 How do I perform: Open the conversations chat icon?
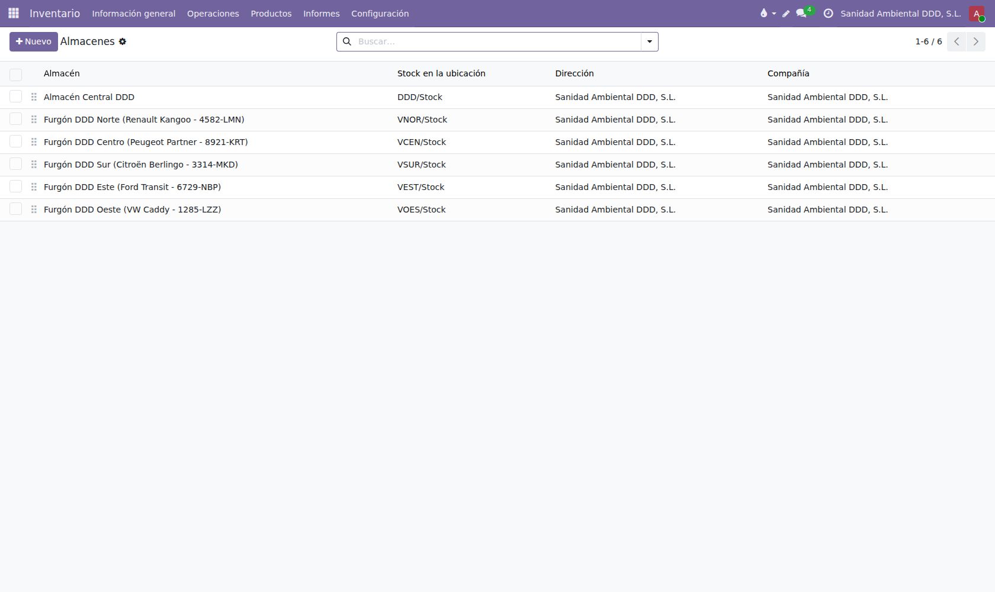[x=801, y=13]
